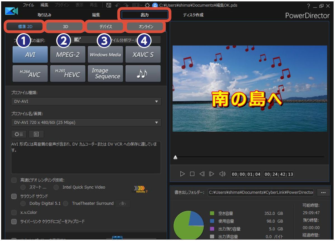Browse export folder with the ... button

coord(323,192)
